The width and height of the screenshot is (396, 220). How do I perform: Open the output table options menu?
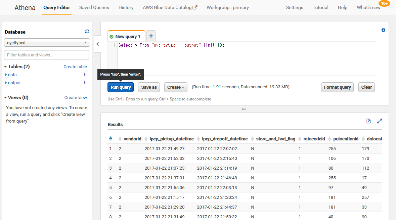pos(85,83)
